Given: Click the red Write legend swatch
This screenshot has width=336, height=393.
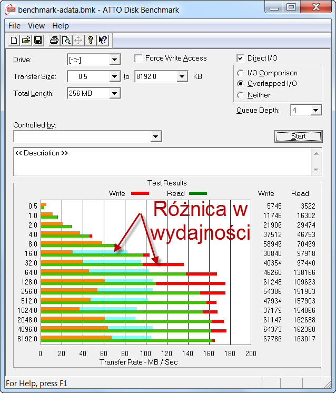Looking at the screenshot, I should pos(140,193).
